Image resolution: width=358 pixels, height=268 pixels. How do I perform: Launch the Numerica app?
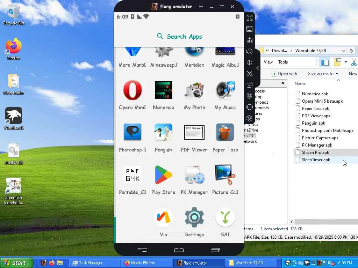[x=163, y=90]
